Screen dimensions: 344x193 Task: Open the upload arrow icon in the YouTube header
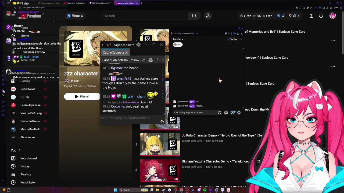click(311, 16)
